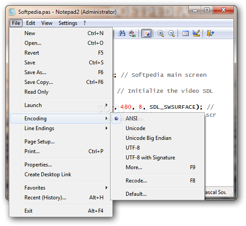
Task: Open the ? help menu
Action: tap(84, 23)
